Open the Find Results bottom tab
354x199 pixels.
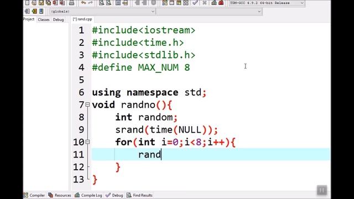point(139,195)
